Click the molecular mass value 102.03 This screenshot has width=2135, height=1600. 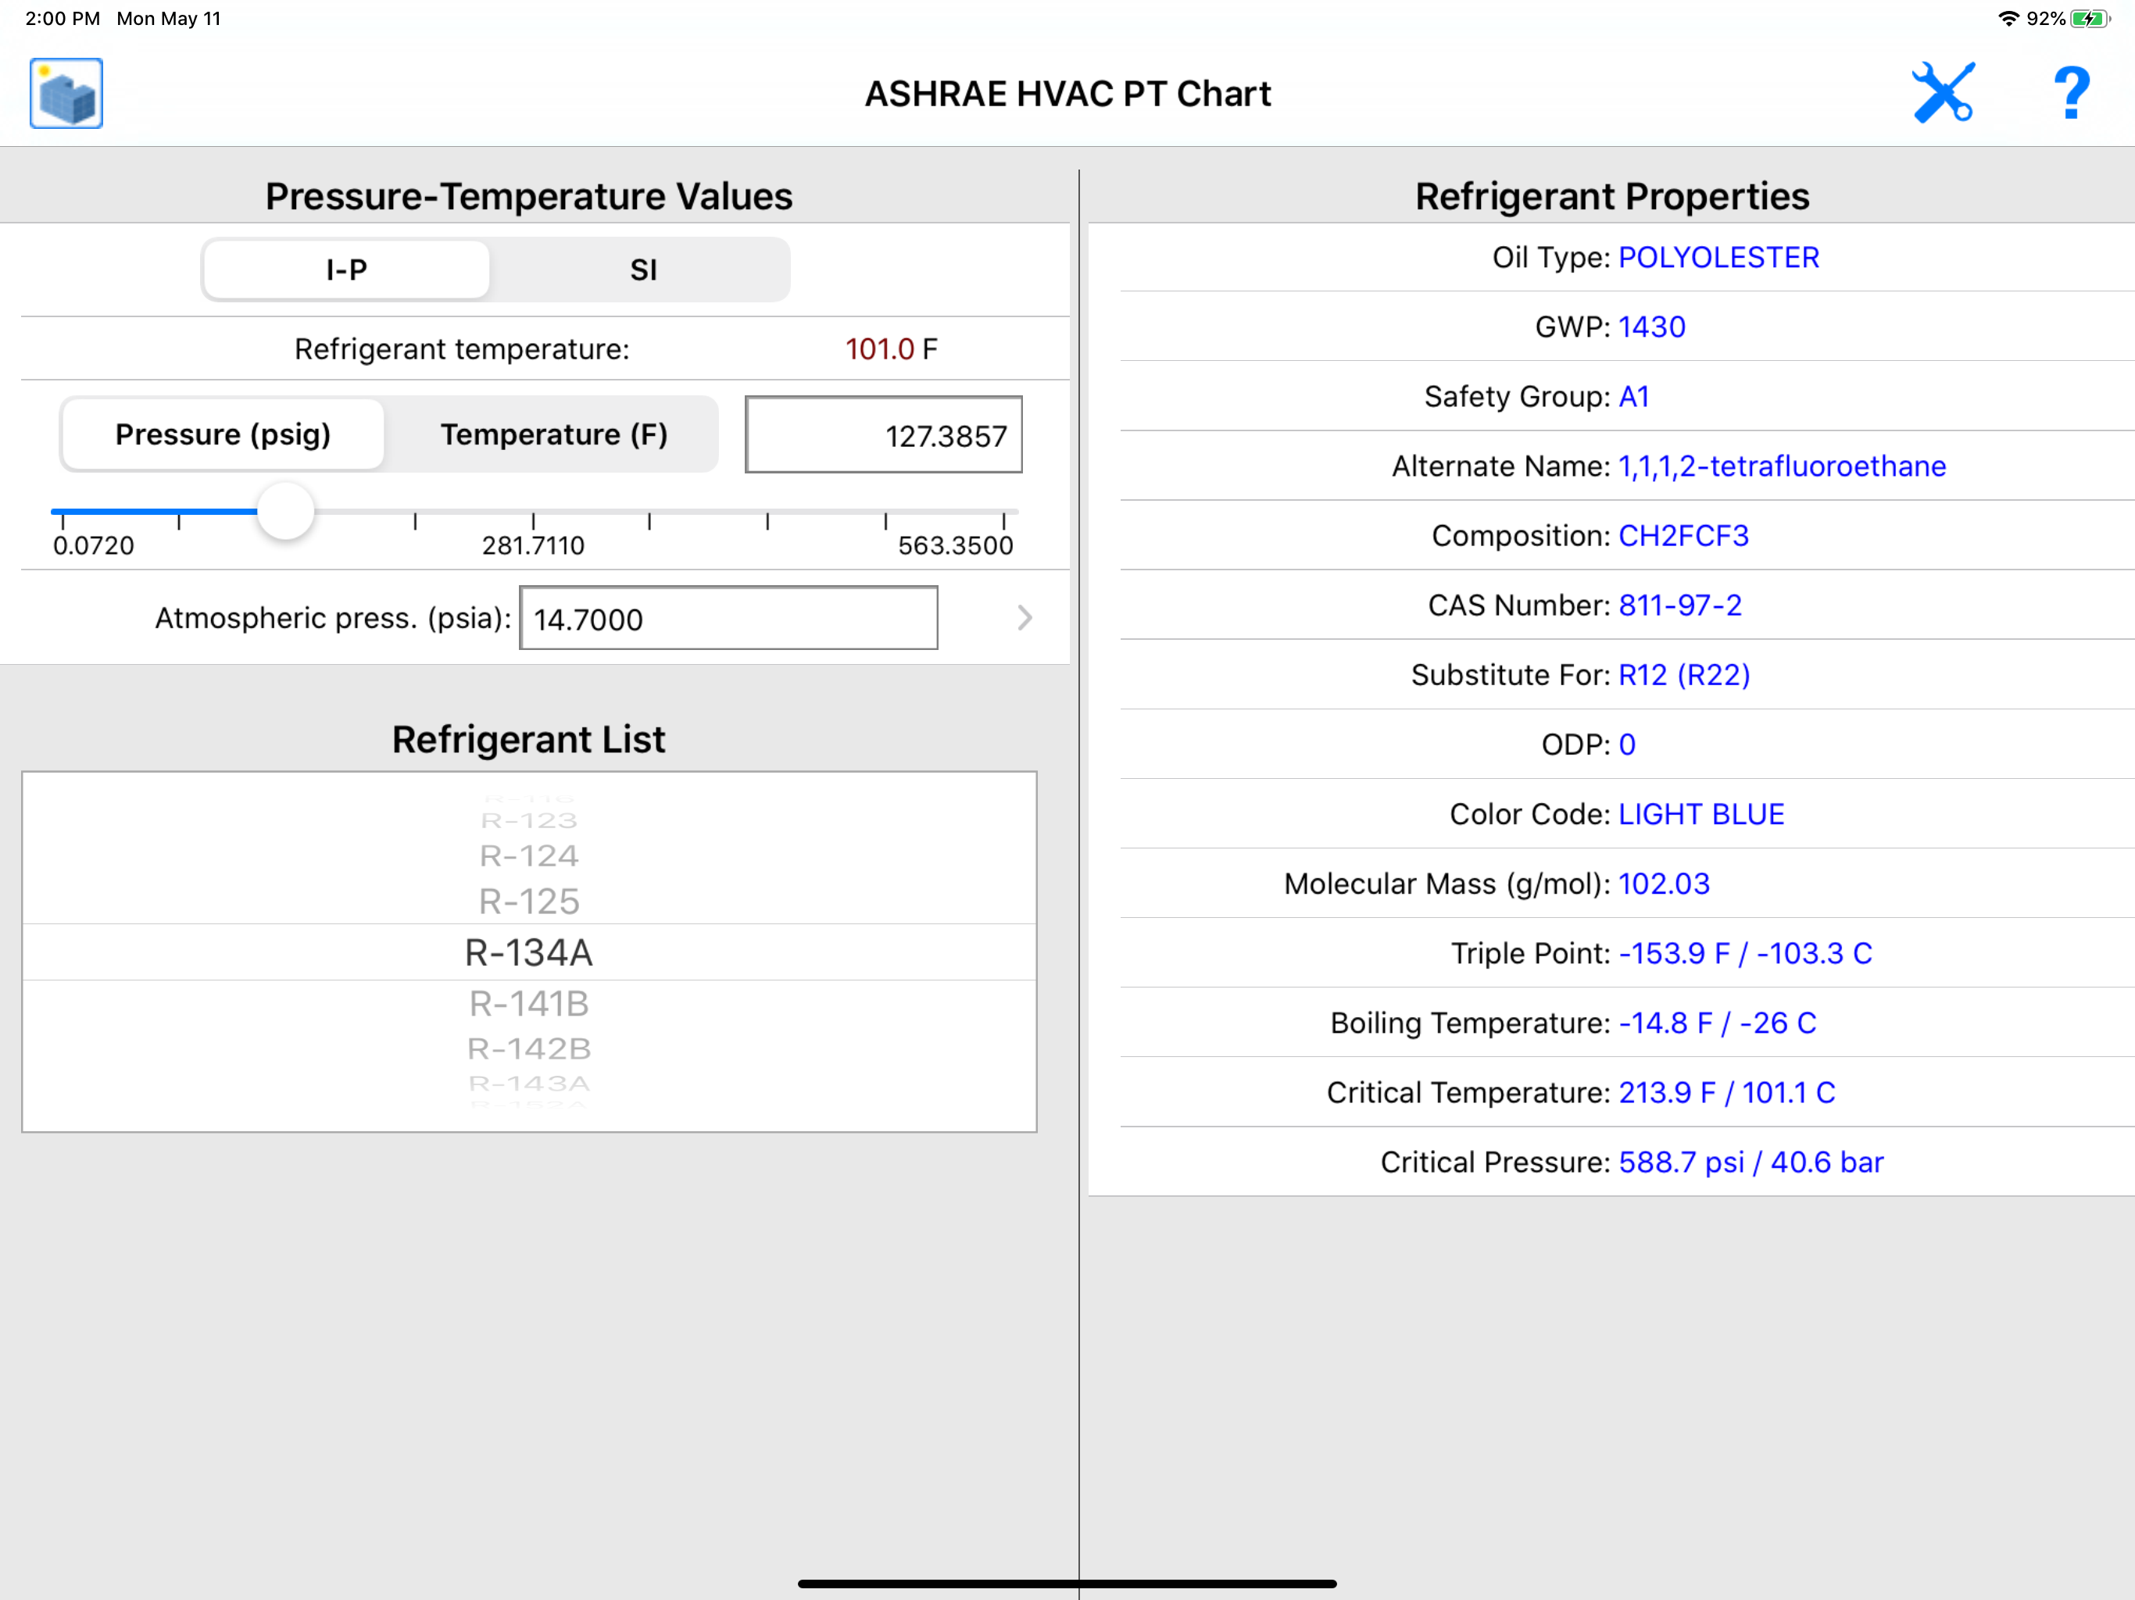click(1664, 883)
